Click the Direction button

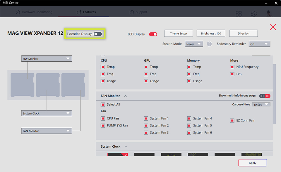tap(243, 33)
